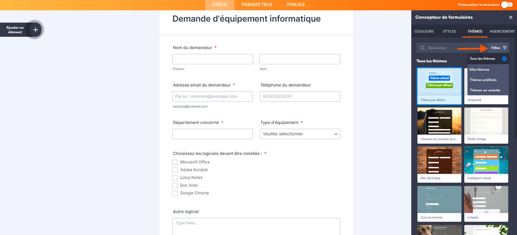The image size is (517, 235).
Task: Click the Simplicité theme label
Action: [x=474, y=100]
